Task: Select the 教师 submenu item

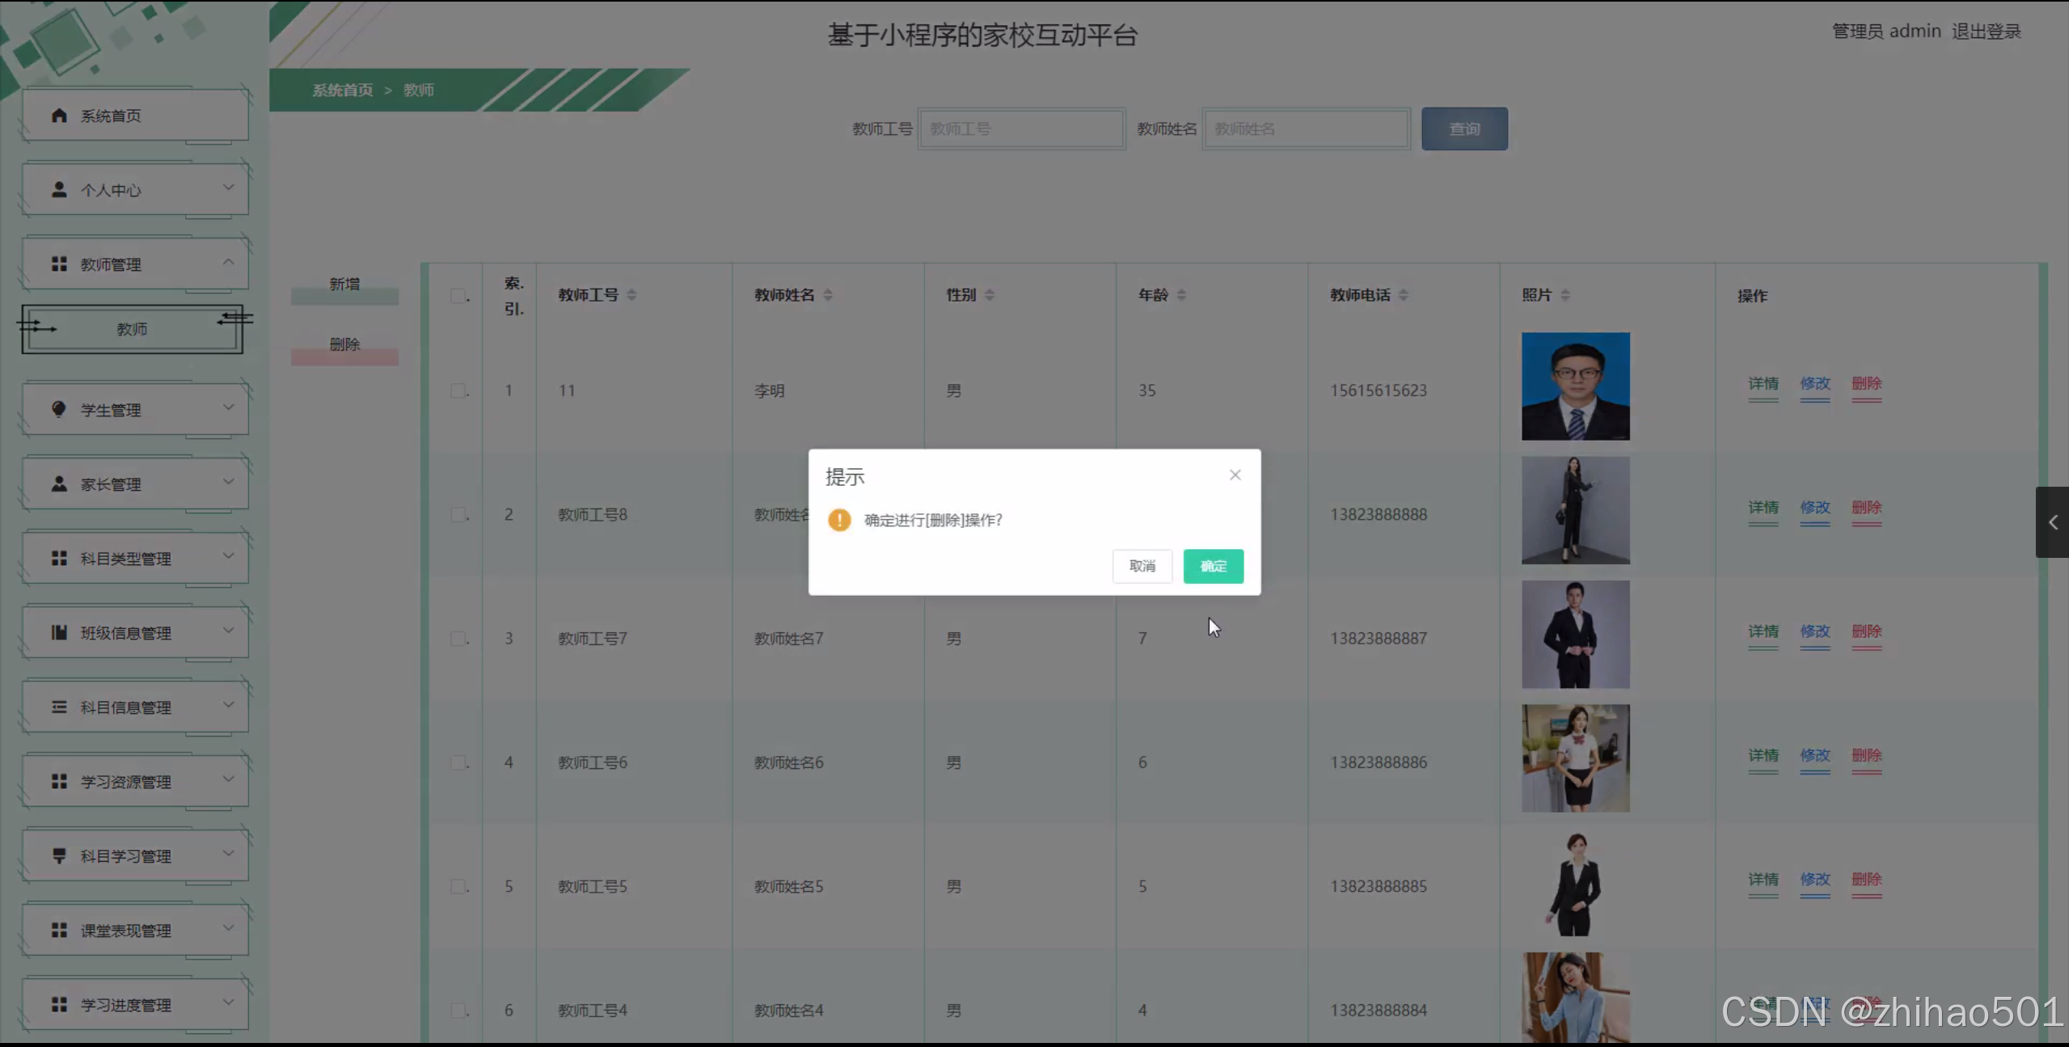Action: click(132, 329)
